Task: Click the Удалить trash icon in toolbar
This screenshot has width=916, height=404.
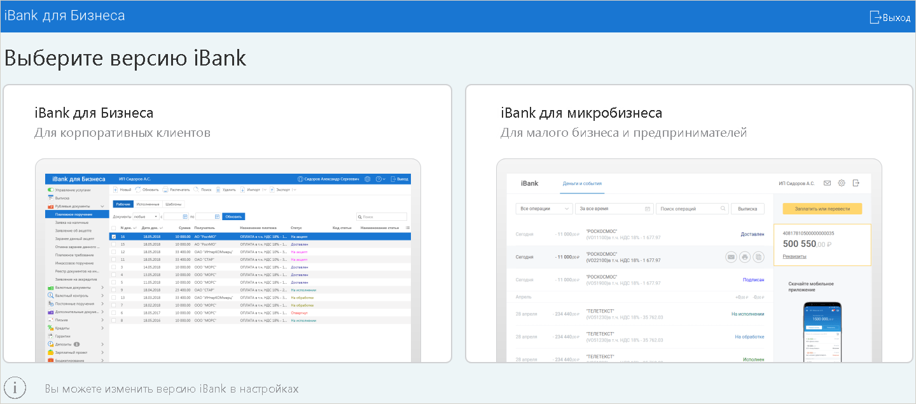Action: [x=218, y=190]
